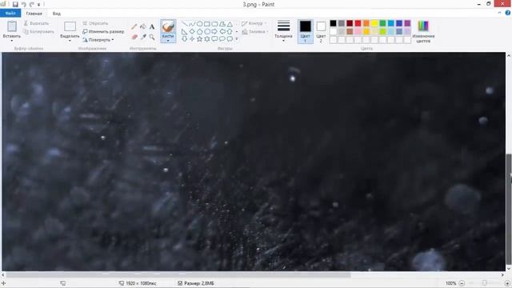Choose the Six-point star shape
The height and width of the screenshot is (288, 512).
coord(207,39)
